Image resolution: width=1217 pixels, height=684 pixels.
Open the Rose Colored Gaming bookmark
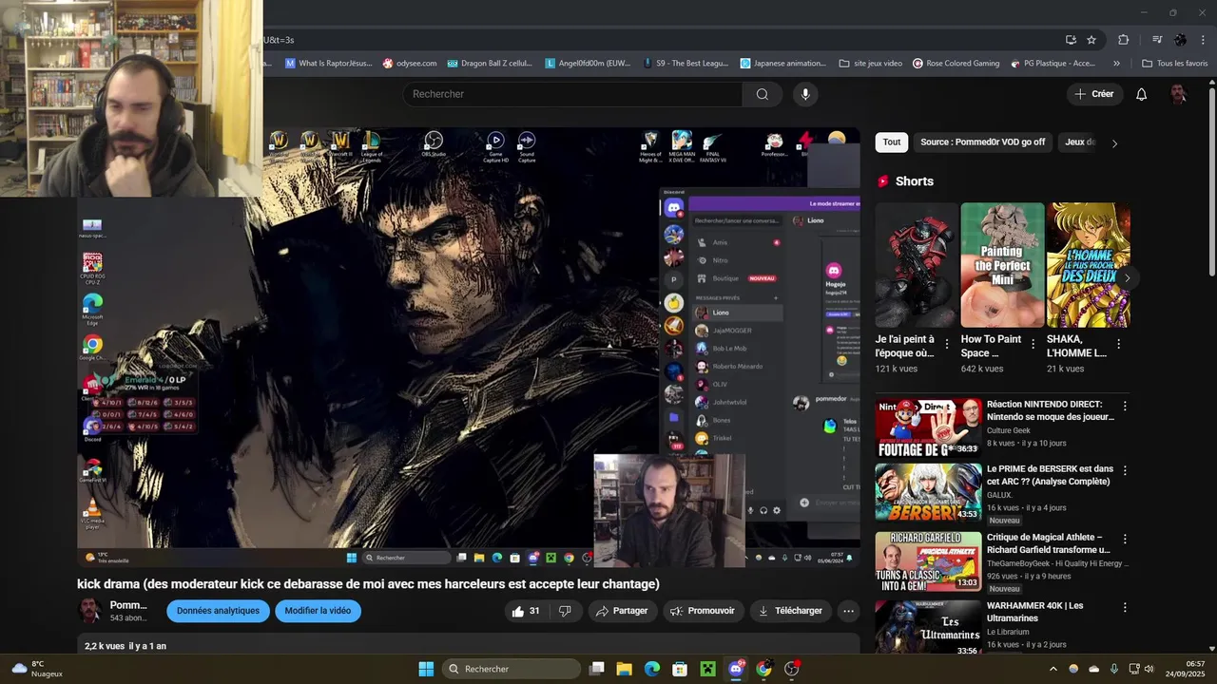pyautogui.click(x=956, y=64)
